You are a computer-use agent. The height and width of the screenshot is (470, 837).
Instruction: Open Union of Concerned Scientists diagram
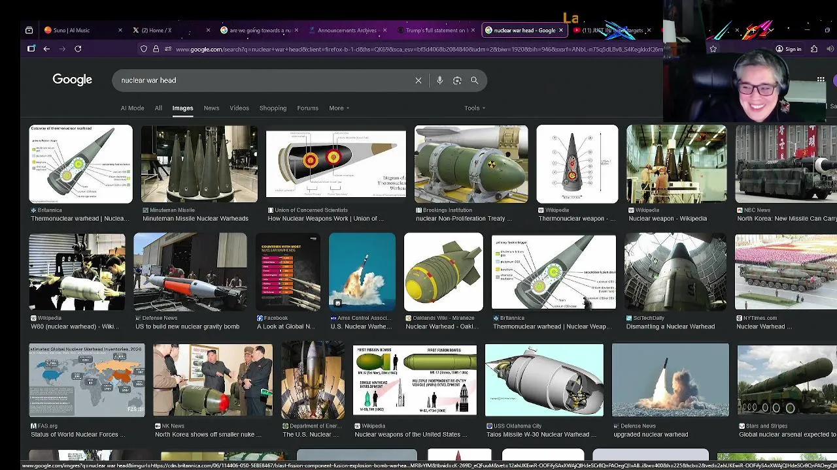point(335,164)
